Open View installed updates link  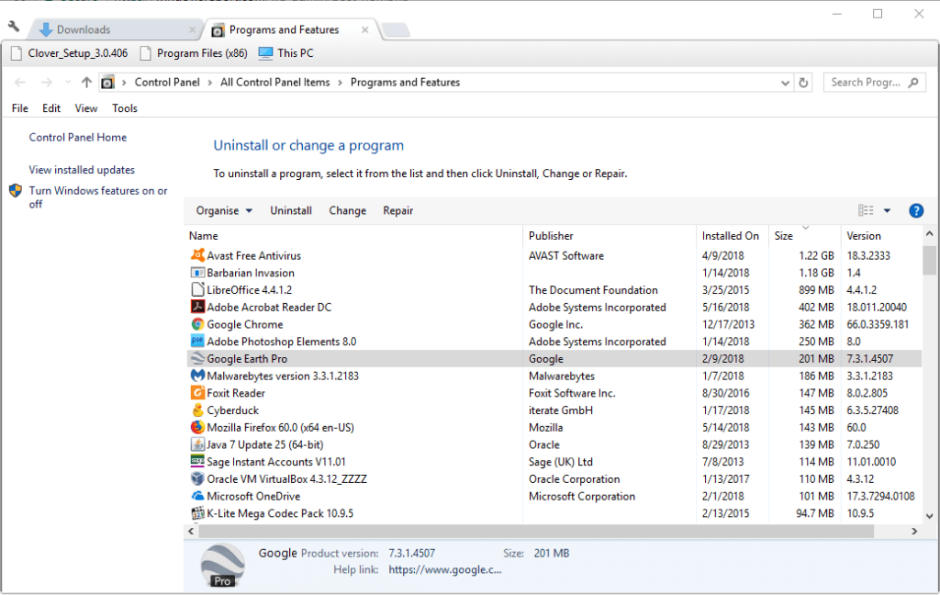point(82,170)
